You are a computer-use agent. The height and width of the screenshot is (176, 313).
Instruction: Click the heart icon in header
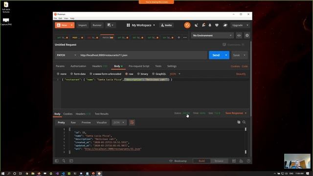(217, 25)
